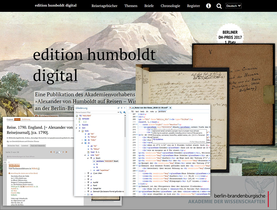
Task: Jump to the last page double arrow
Action: (66, 152)
